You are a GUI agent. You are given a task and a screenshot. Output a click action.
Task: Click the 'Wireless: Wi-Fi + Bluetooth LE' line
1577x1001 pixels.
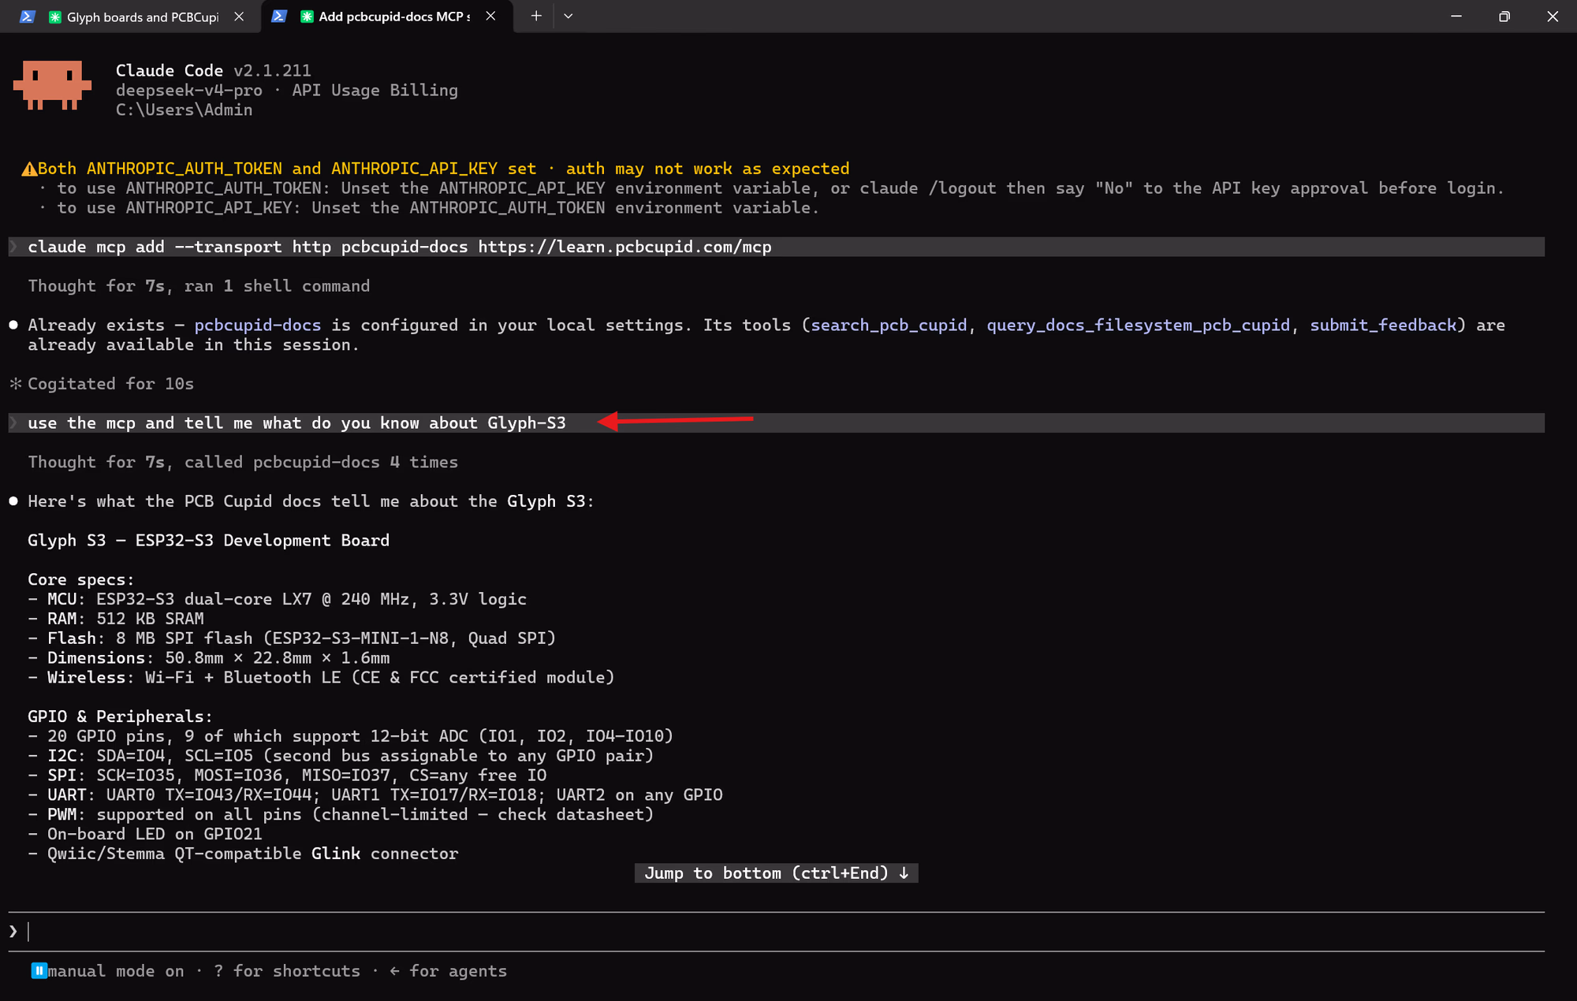pos(321,678)
